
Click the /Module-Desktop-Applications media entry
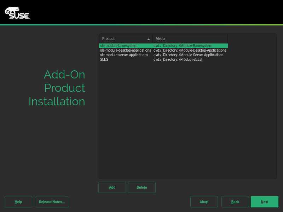click(190, 50)
